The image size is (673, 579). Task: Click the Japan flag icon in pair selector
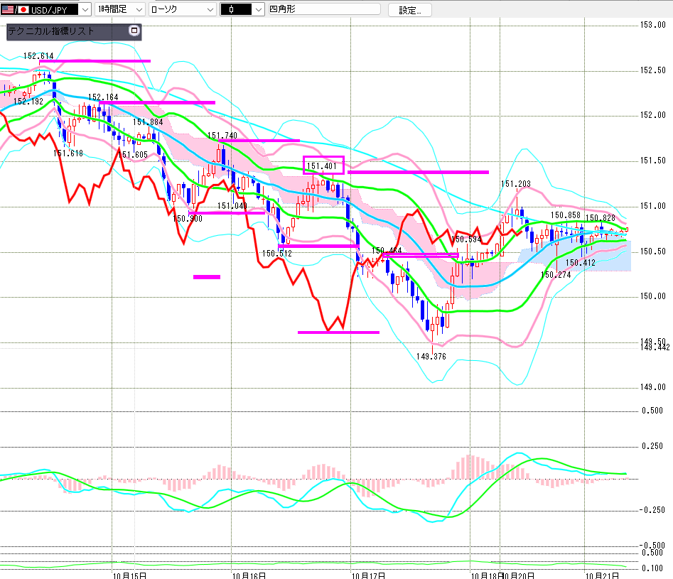point(23,10)
